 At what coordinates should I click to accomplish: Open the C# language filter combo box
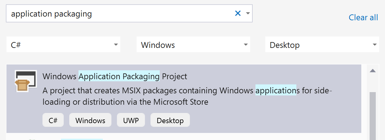[x=63, y=45]
